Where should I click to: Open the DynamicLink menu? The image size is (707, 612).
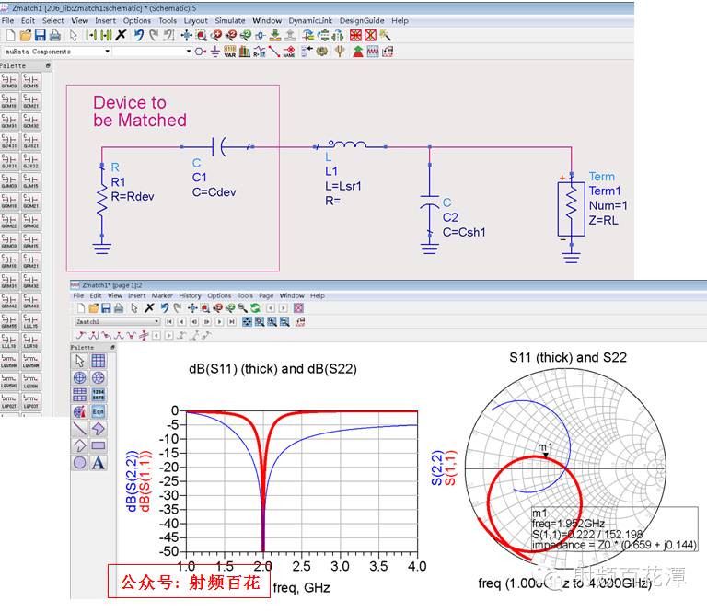(310, 21)
